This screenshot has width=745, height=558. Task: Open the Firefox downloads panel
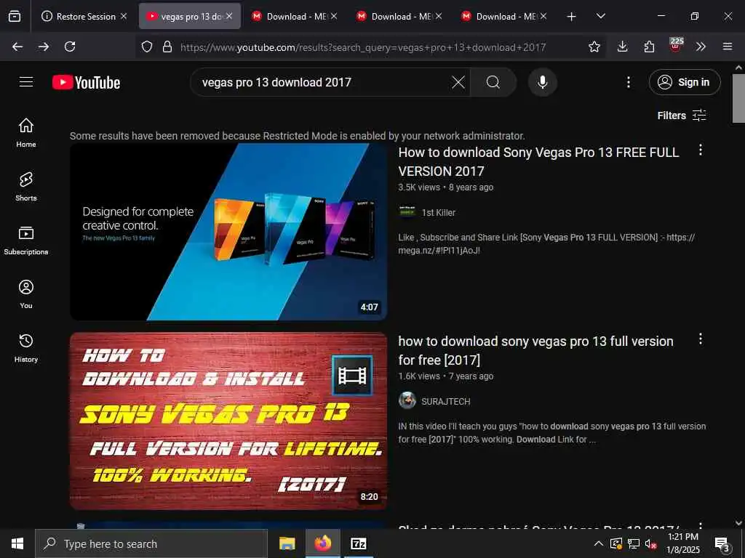(623, 46)
